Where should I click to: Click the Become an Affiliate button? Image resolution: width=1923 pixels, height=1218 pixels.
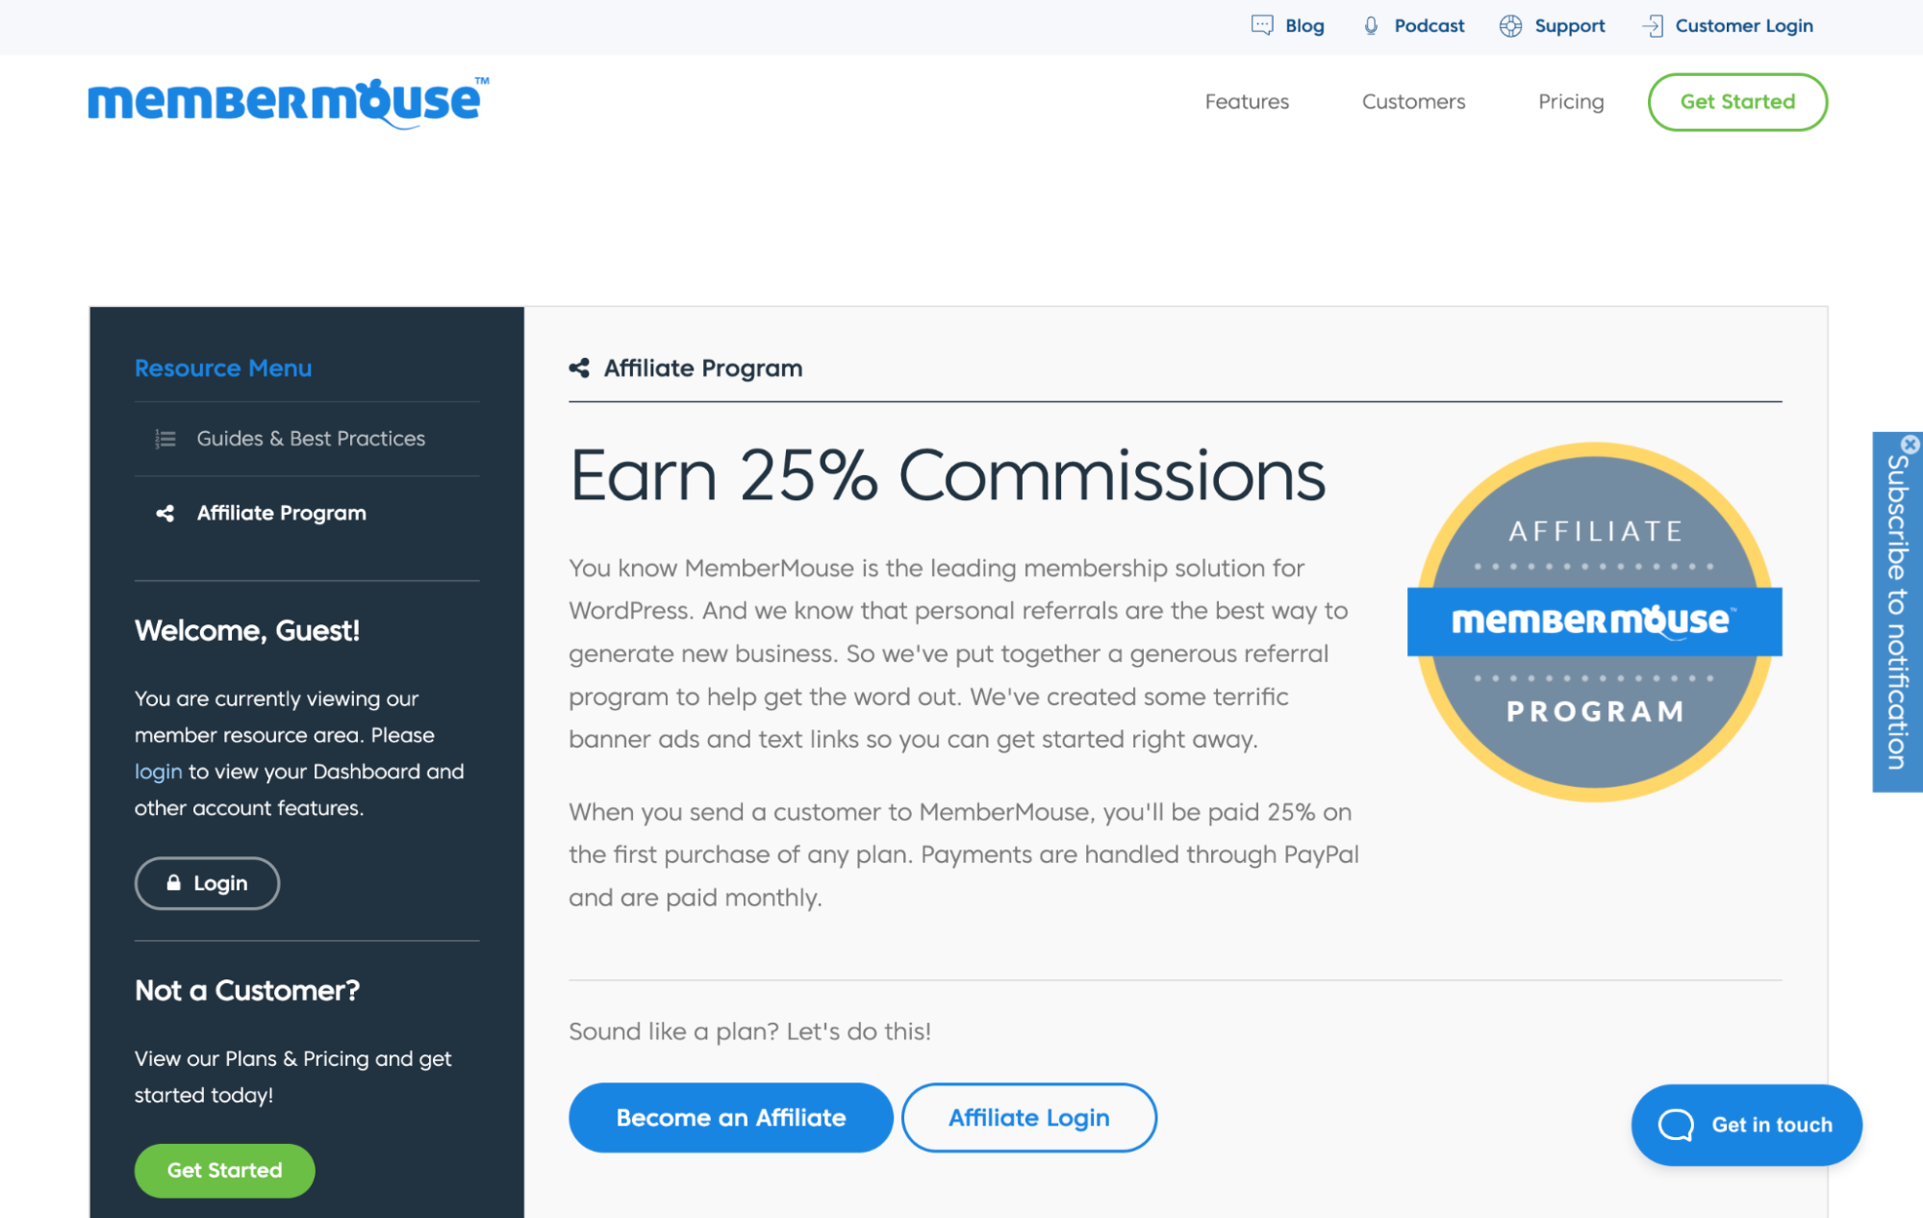click(x=730, y=1117)
